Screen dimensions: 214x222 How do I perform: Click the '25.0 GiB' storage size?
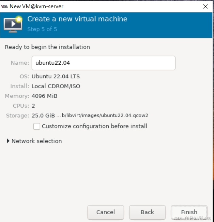[x=43, y=115]
